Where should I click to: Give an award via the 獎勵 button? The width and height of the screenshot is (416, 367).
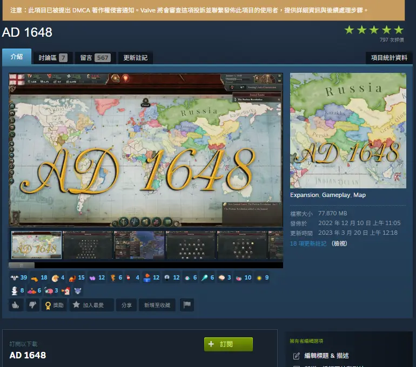click(55, 305)
